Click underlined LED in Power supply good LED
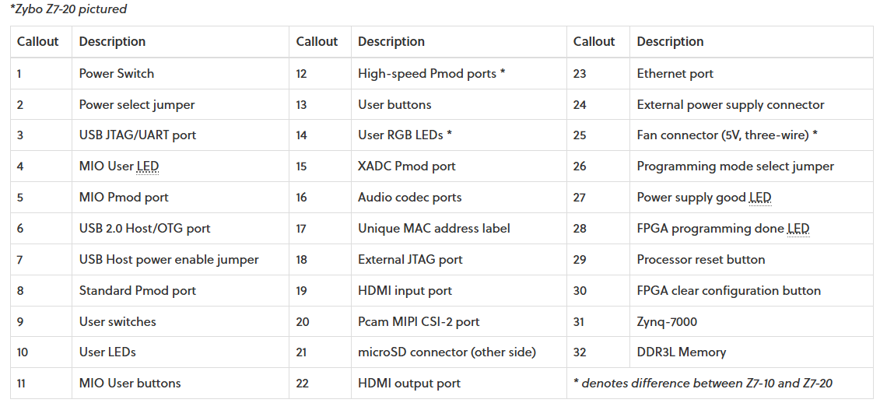The image size is (880, 410). point(759,198)
